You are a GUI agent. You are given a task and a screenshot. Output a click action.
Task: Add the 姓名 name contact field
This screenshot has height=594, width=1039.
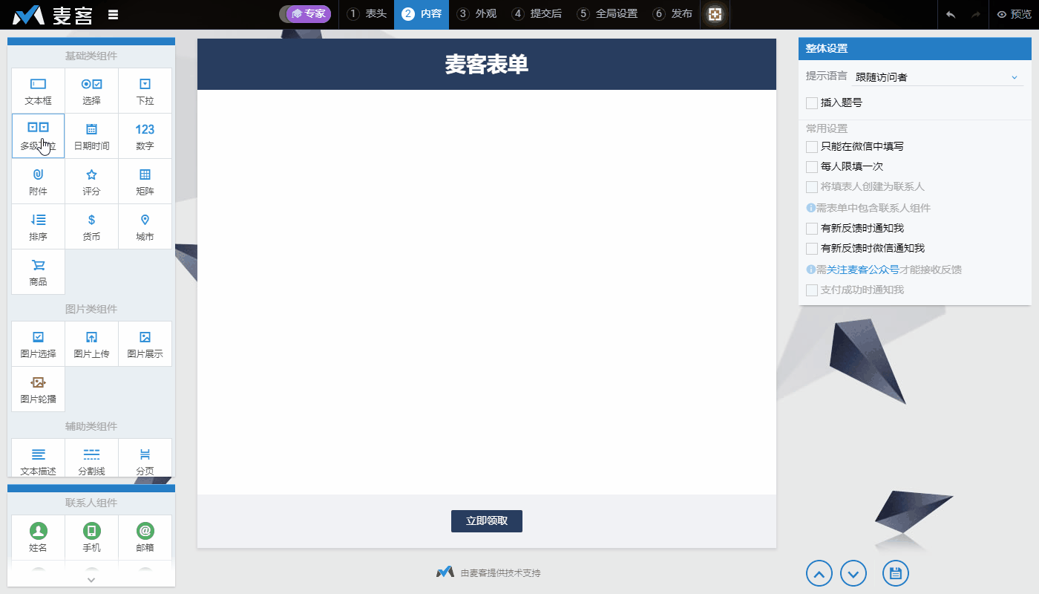[39, 538]
